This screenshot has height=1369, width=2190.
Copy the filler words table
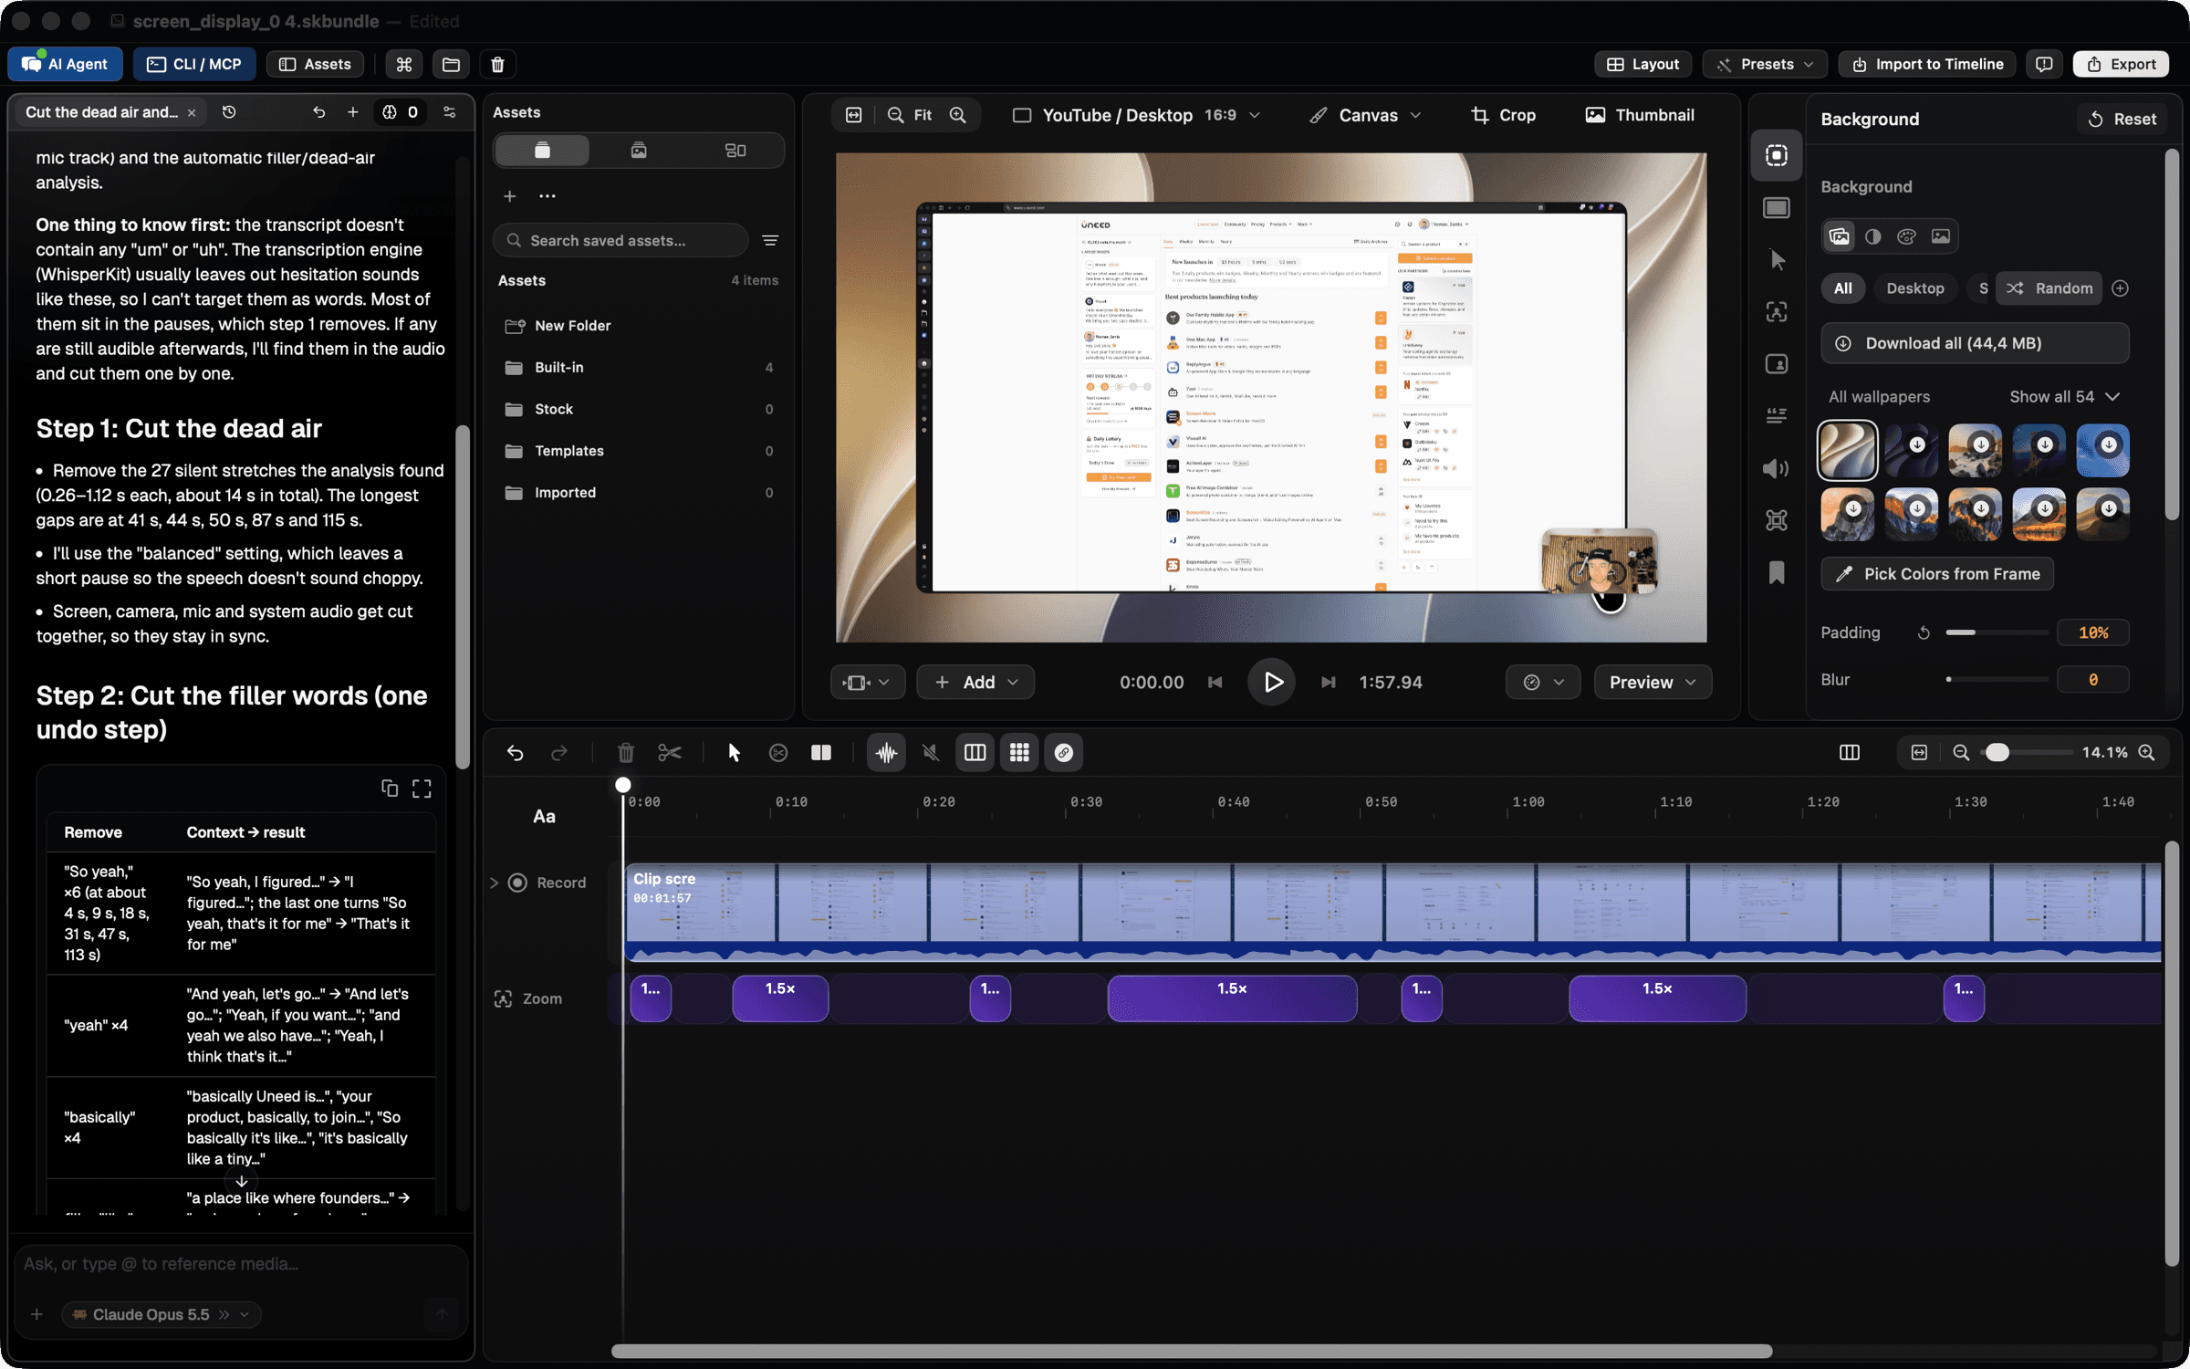390,788
